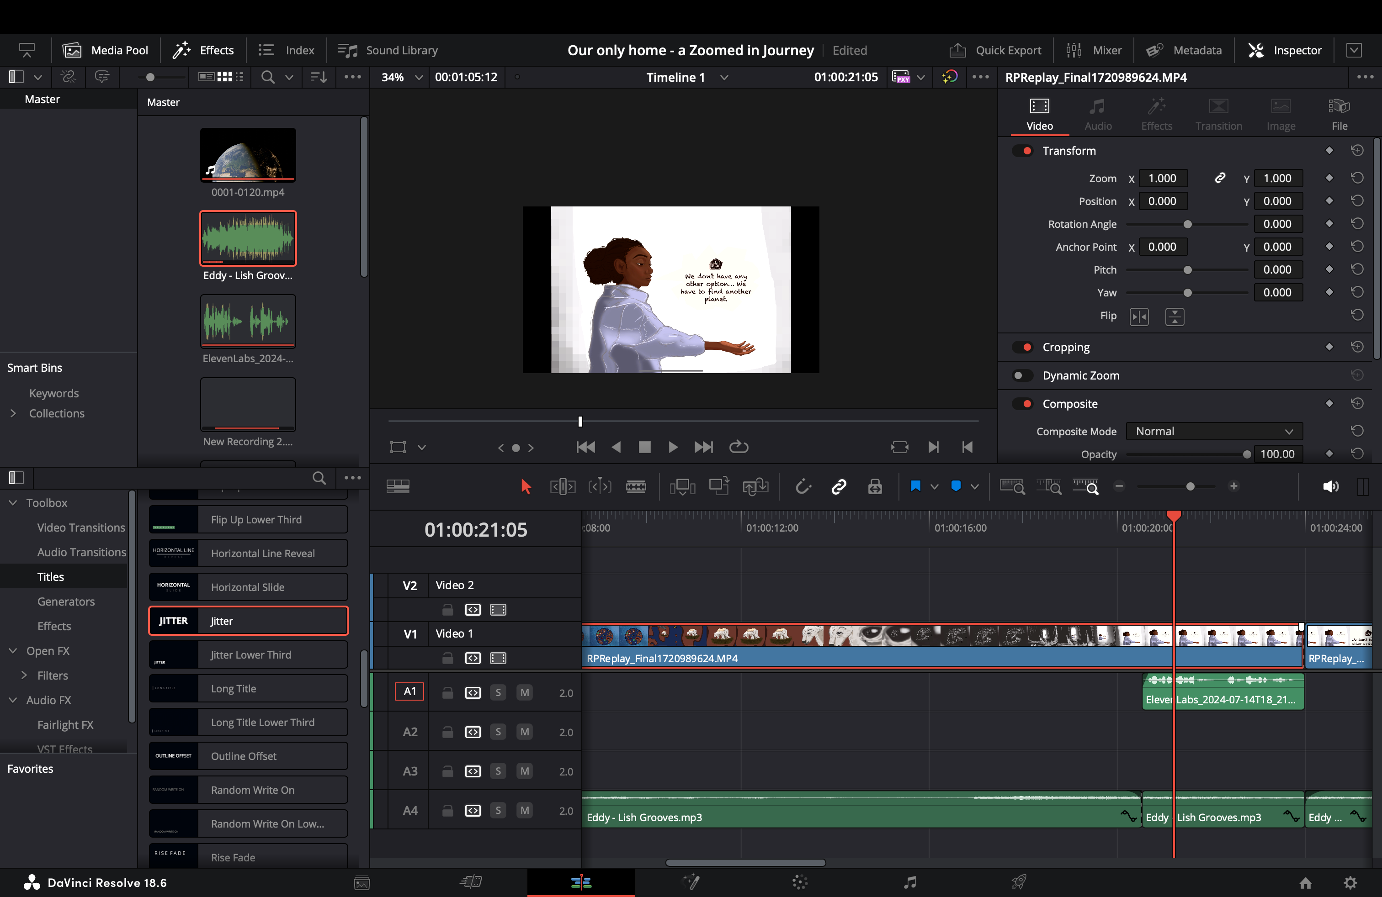Select the Dynamic Trim Mode tool

(600, 486)
